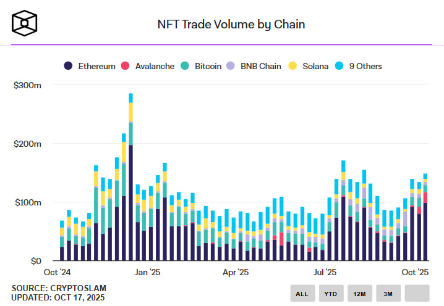Toggle the Bitcoin legend dot
This screenshot has height=306, width=444.
point(186,66)
